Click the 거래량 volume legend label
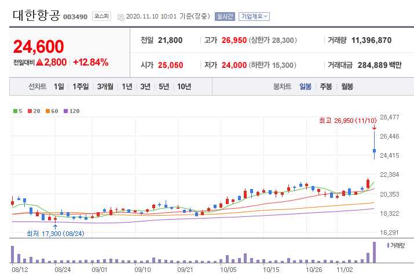 (397, 246)
